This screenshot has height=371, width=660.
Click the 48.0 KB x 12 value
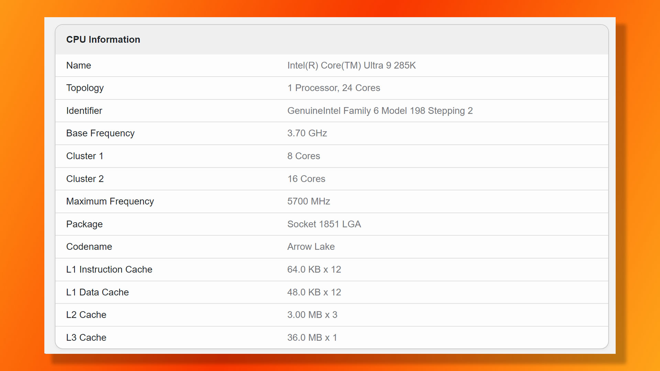314,292
